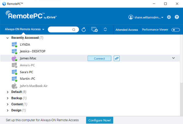This screenshot has width=183, height=124.
Task: Click the expand/collapse all groups icon
Action: click(x=105, y=30)
